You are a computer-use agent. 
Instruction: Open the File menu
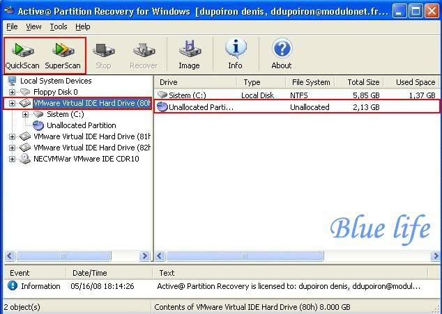click(x=12, y=26)
